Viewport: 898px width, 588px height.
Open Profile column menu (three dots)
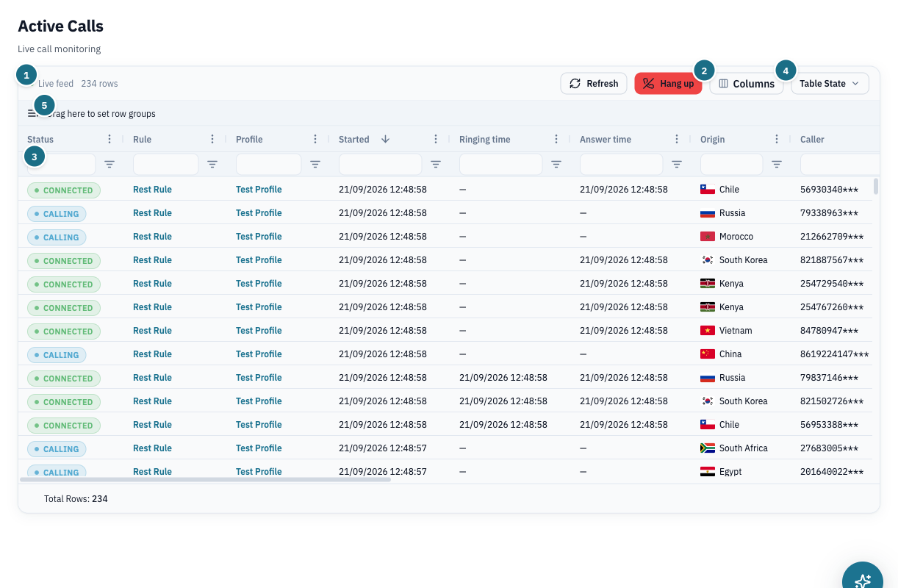[x=315, y=139]
